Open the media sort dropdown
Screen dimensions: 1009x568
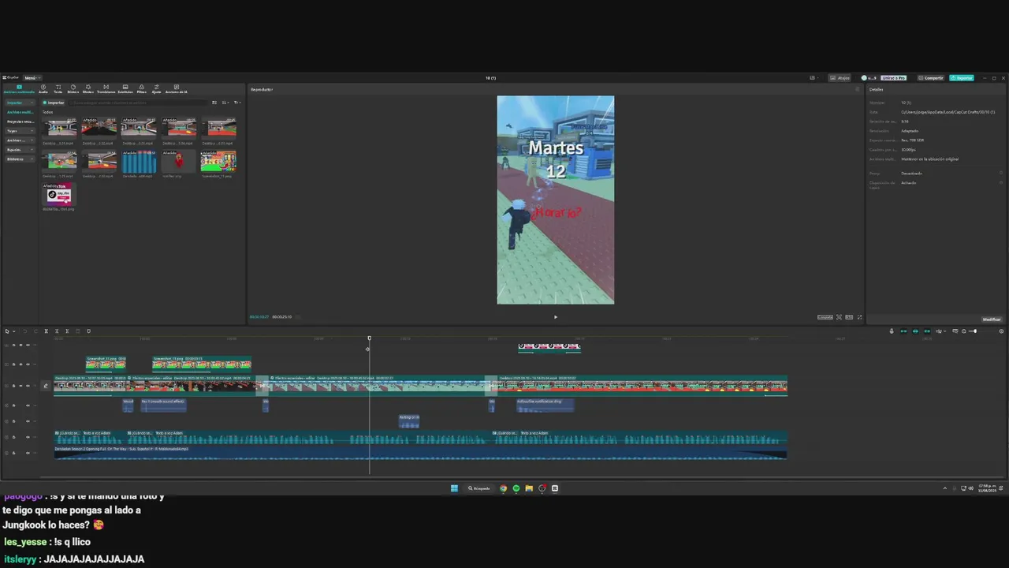click(x=225, y=103)
